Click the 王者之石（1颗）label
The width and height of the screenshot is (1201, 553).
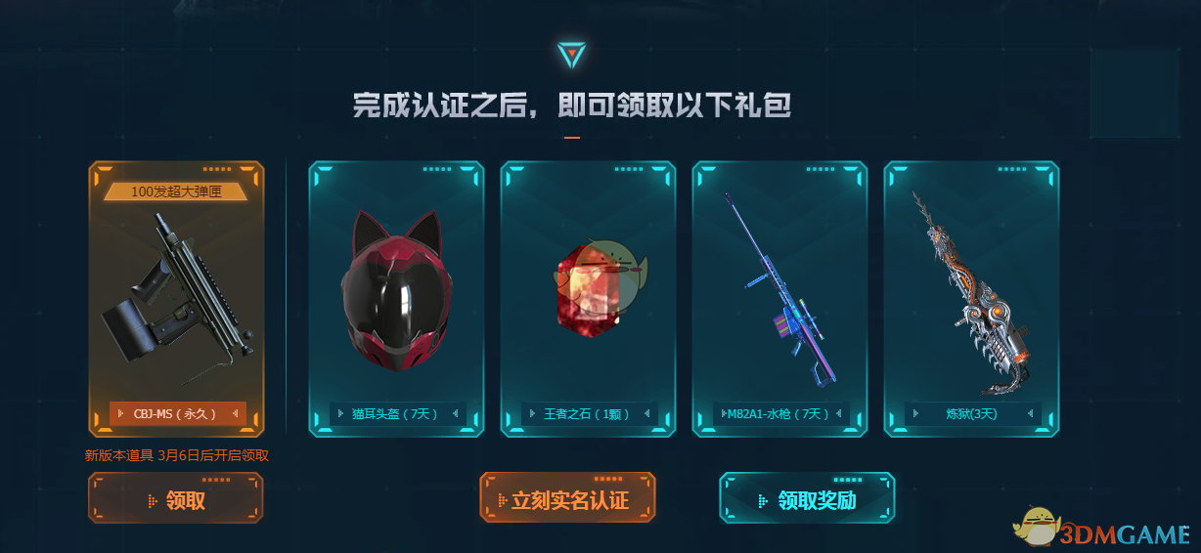tap(588, 413)
